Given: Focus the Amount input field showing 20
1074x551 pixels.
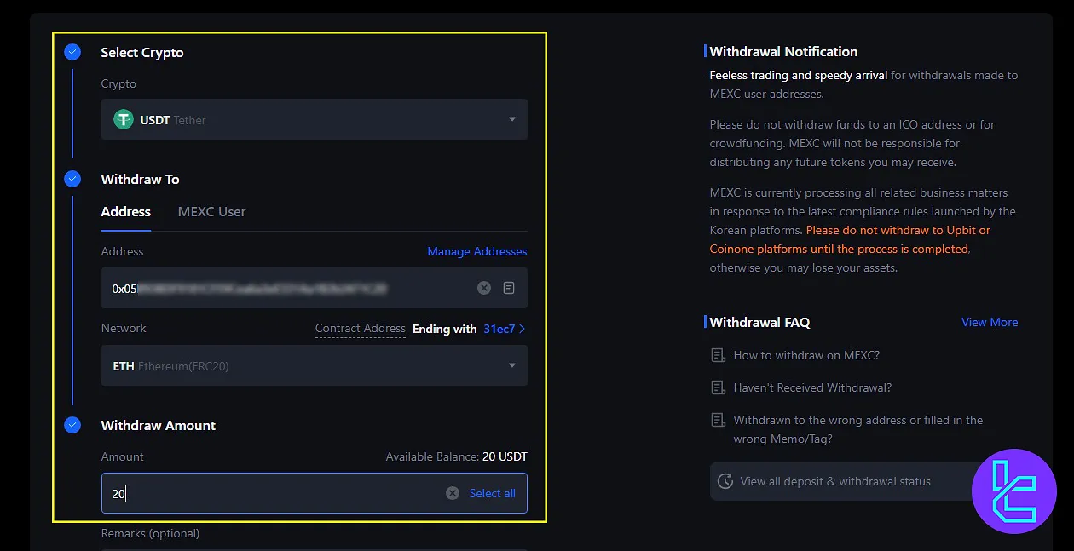Looking at the screenshot, I should (x=314, y=493).
